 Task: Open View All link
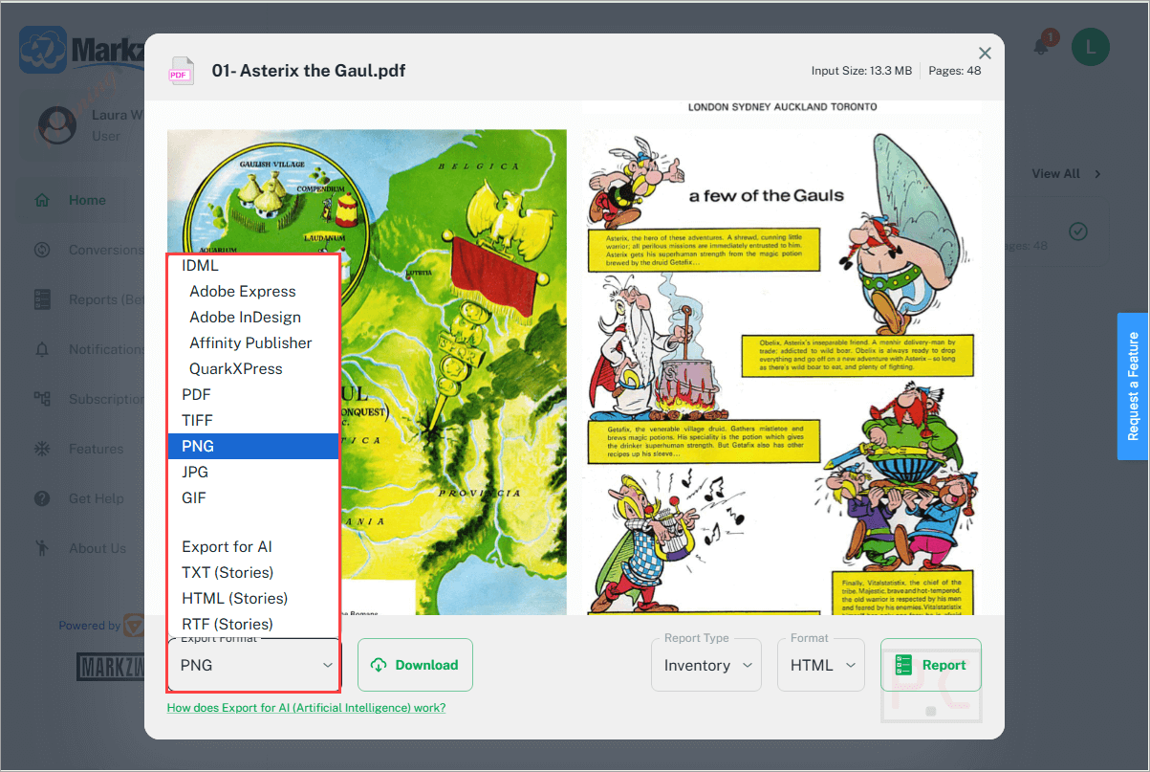(x=1066, y=173)
